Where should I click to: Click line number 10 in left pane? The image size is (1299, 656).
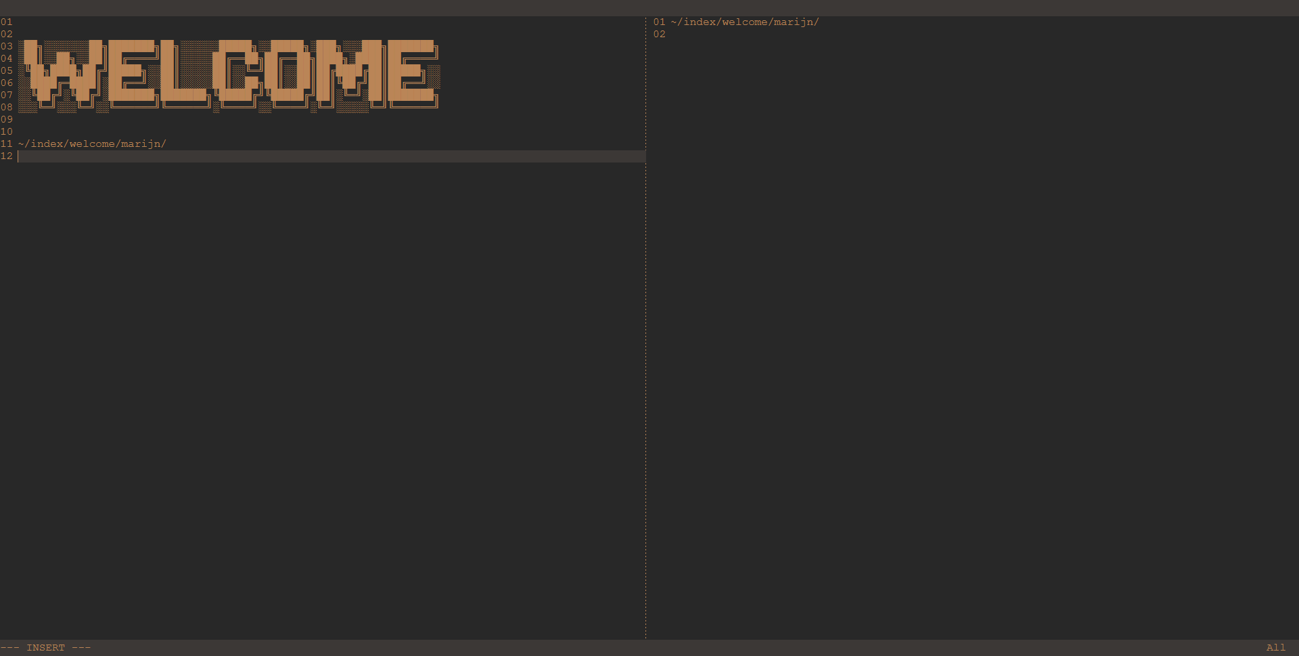click(x=7, y=132)
